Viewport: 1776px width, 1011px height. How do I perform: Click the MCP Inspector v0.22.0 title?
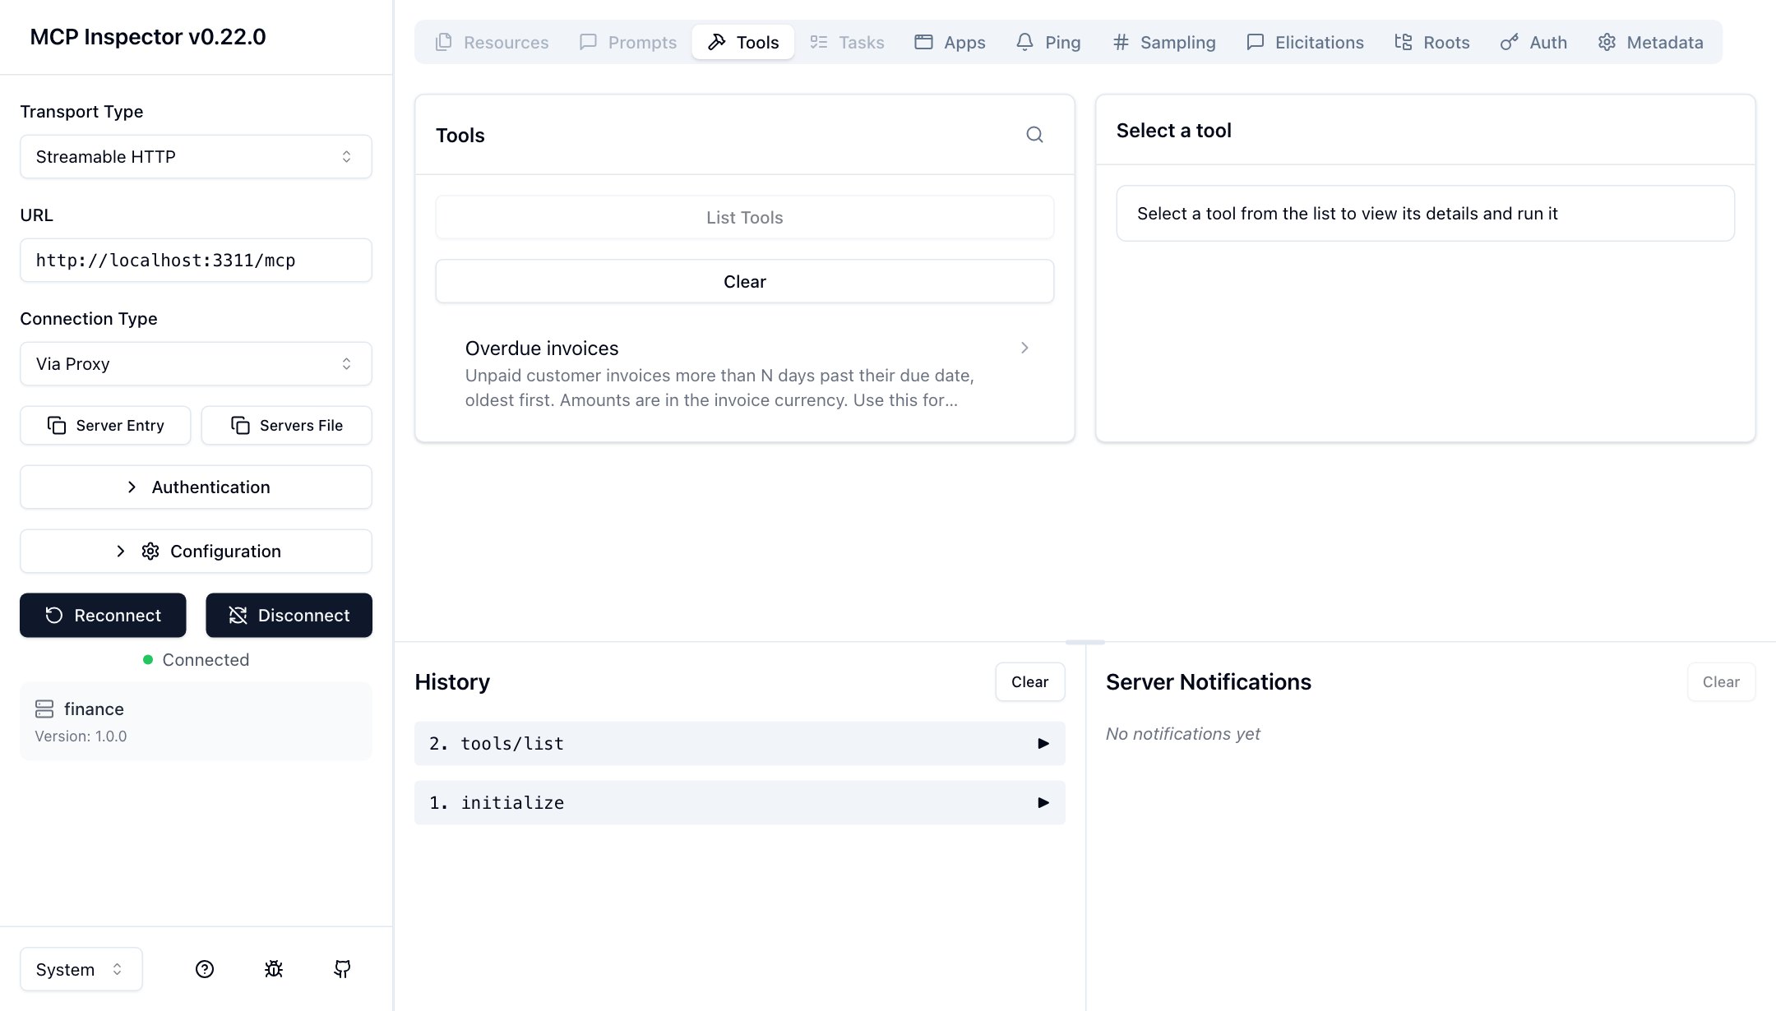pos(148,37)
